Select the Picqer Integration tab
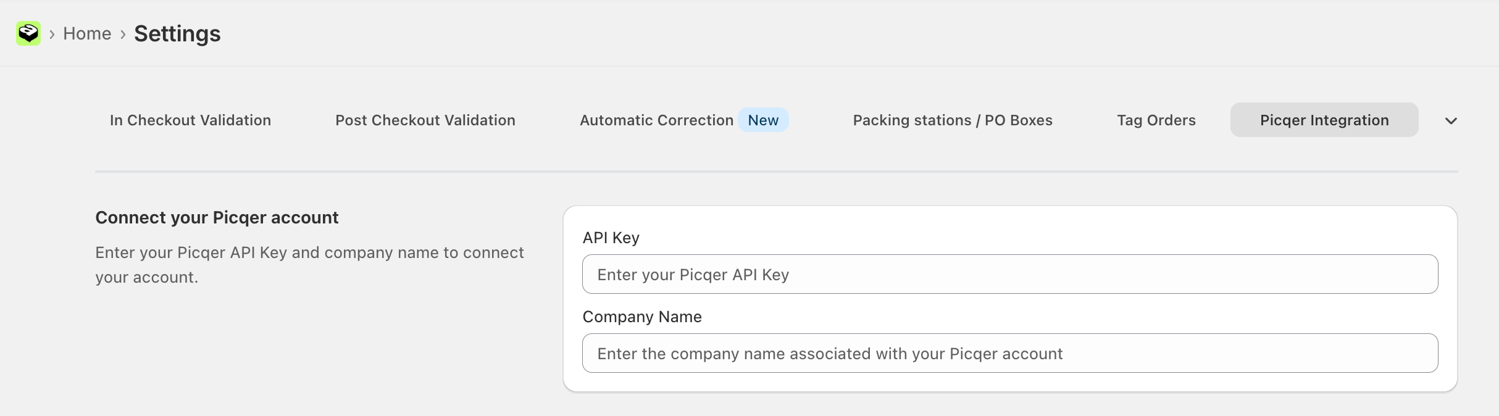Viewport: 1499px width, 416px height. [x=1324, y=120]
